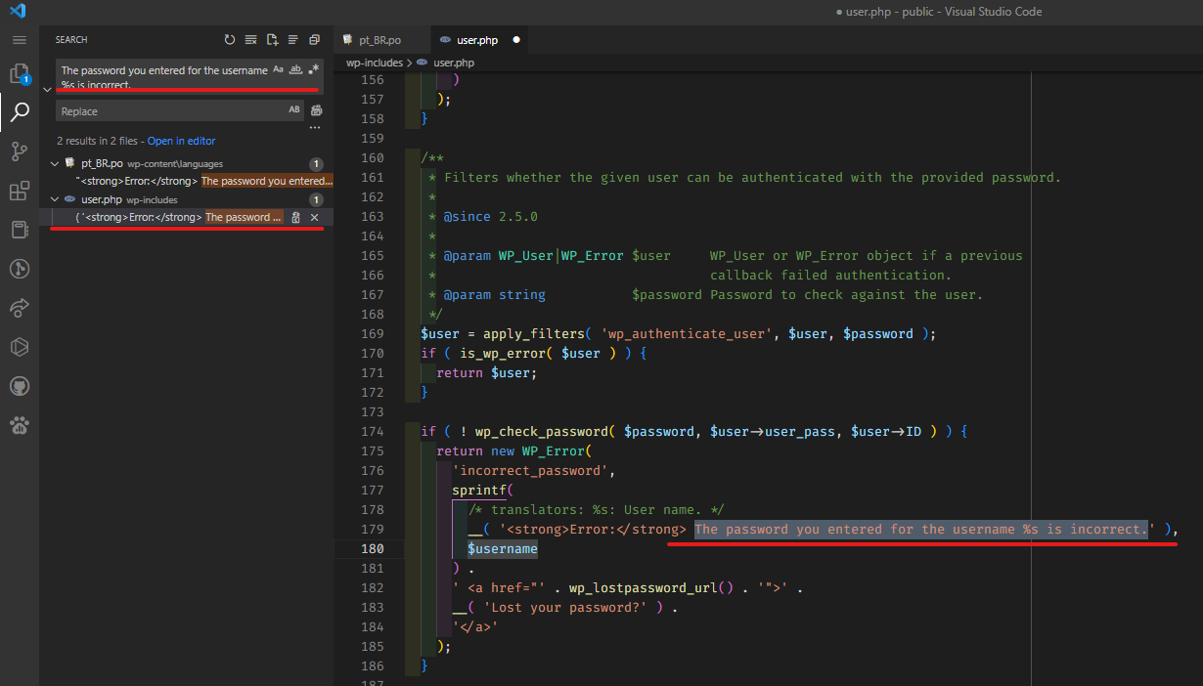This screenshot has height=686, width=1203.
Task: Open the hamburger application menu
Action: (x=19, y=40)
